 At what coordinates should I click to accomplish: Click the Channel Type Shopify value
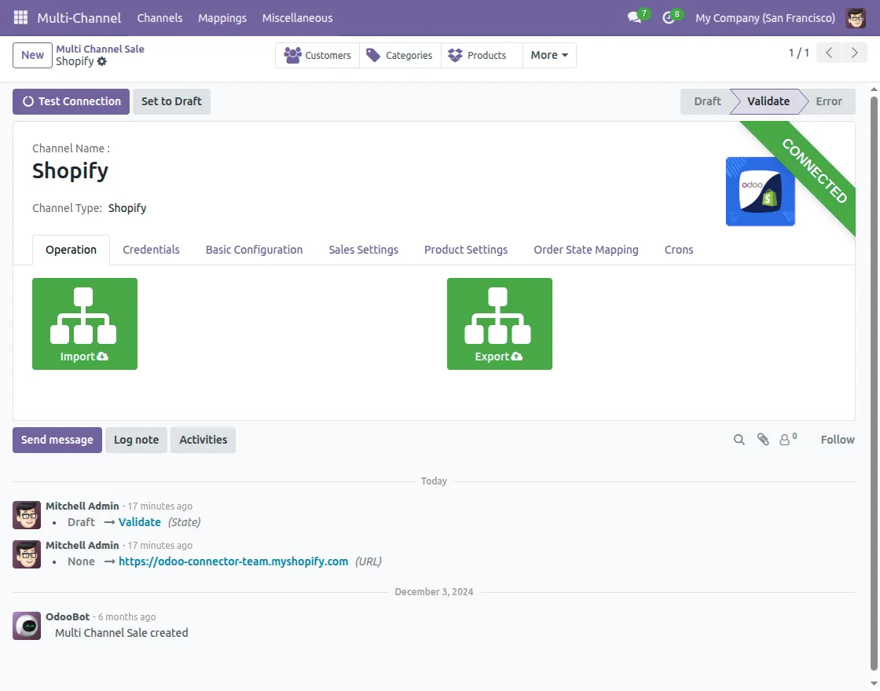(x=127, y=208)
